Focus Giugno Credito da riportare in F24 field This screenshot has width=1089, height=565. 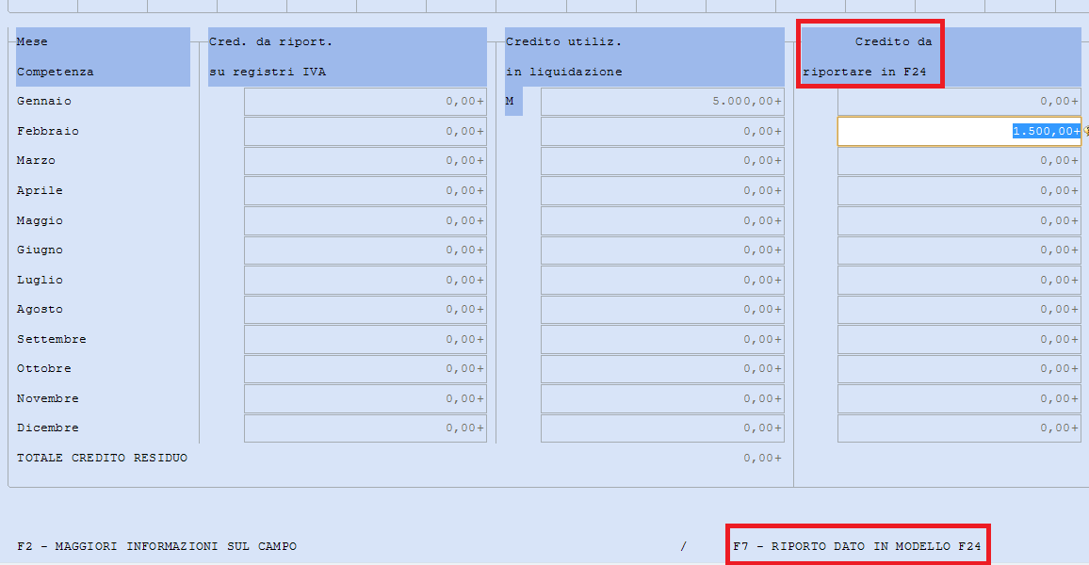coord(959,250)
